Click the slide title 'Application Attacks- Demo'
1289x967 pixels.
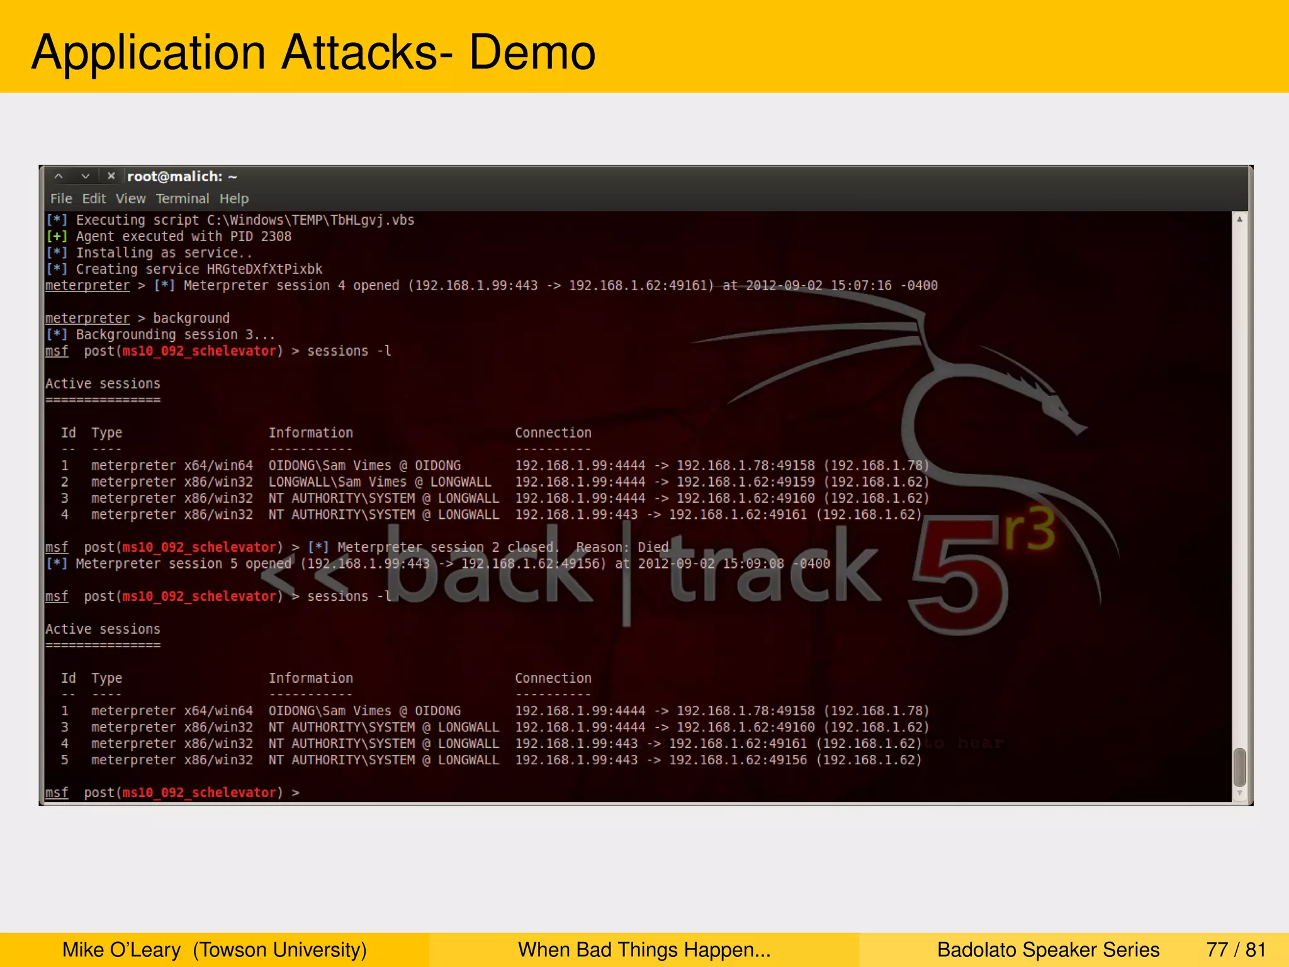313,52
